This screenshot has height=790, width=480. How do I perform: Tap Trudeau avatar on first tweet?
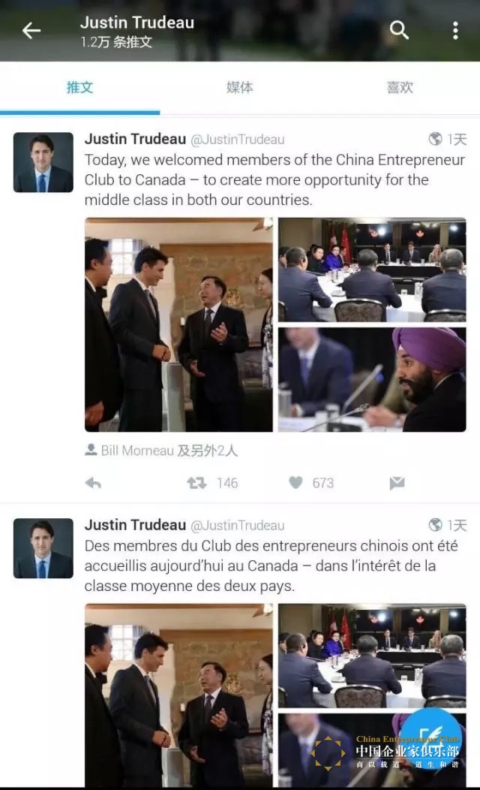point(43,162)
